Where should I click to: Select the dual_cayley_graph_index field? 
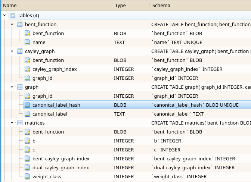61,168
